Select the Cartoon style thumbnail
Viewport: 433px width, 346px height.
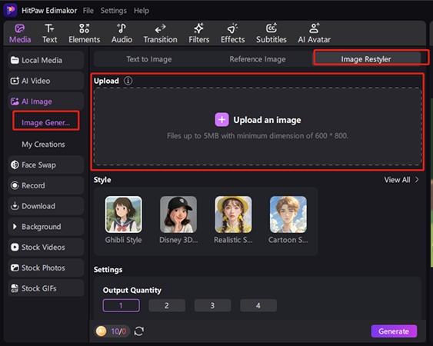click(x=288, y=215)
